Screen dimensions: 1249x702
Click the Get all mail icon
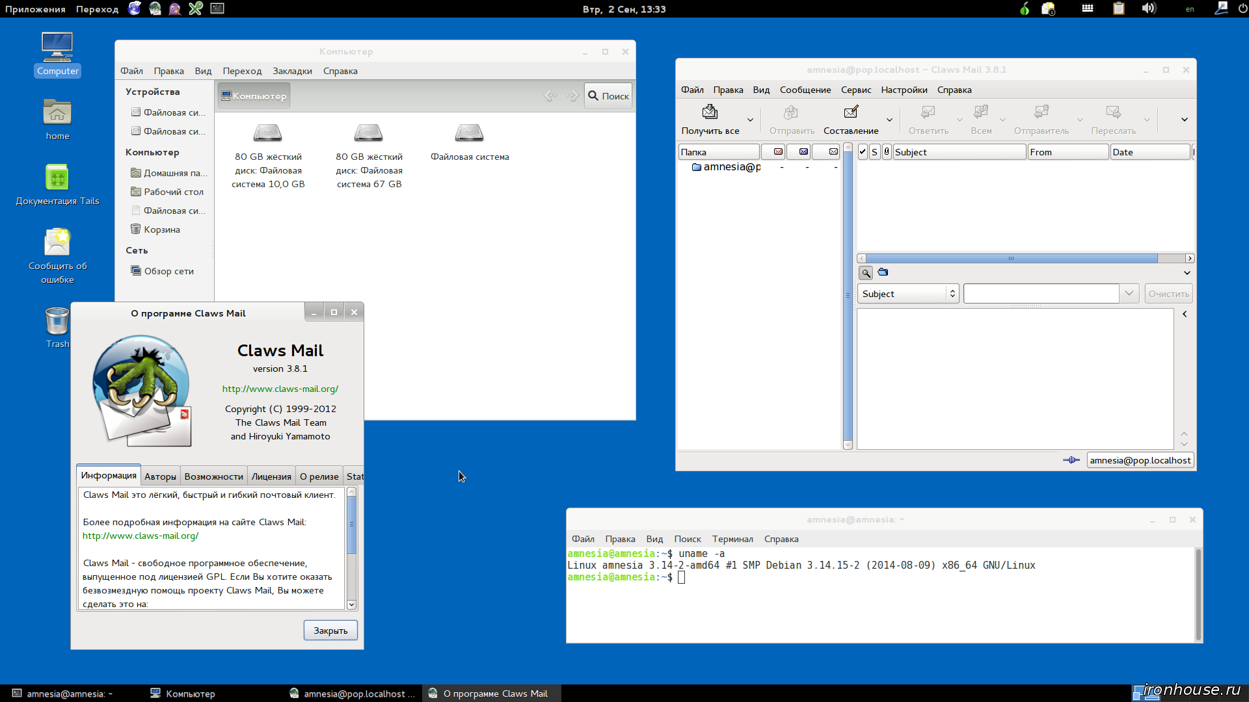710,112
